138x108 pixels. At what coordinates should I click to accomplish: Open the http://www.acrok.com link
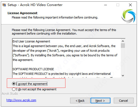(21, 100)
